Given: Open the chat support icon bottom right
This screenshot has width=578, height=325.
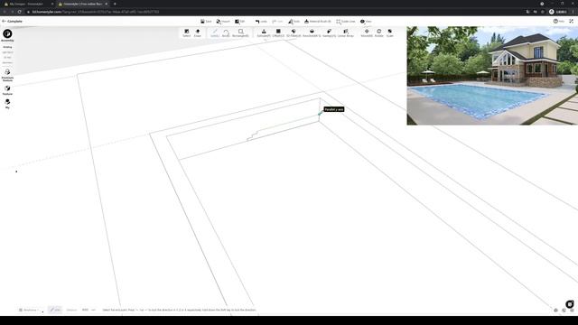Looking at the screenshot, I should [x=570, y=304].
